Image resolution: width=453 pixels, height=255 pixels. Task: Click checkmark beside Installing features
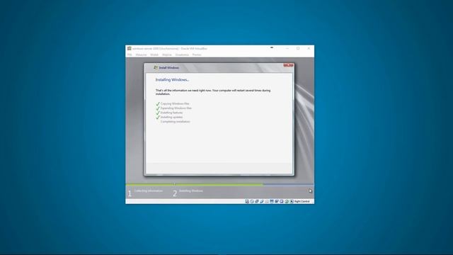(158, 113)
